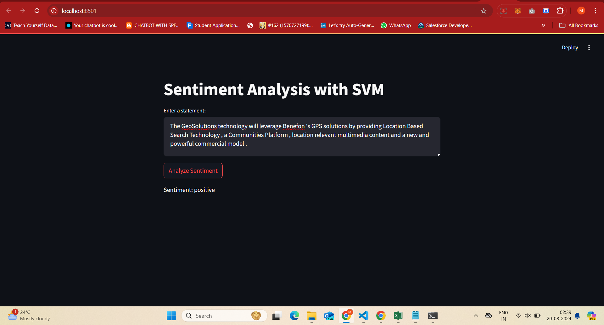Open the screen recorder extension icon
This screenshot has width=604, height=325.
coord(503,11)
